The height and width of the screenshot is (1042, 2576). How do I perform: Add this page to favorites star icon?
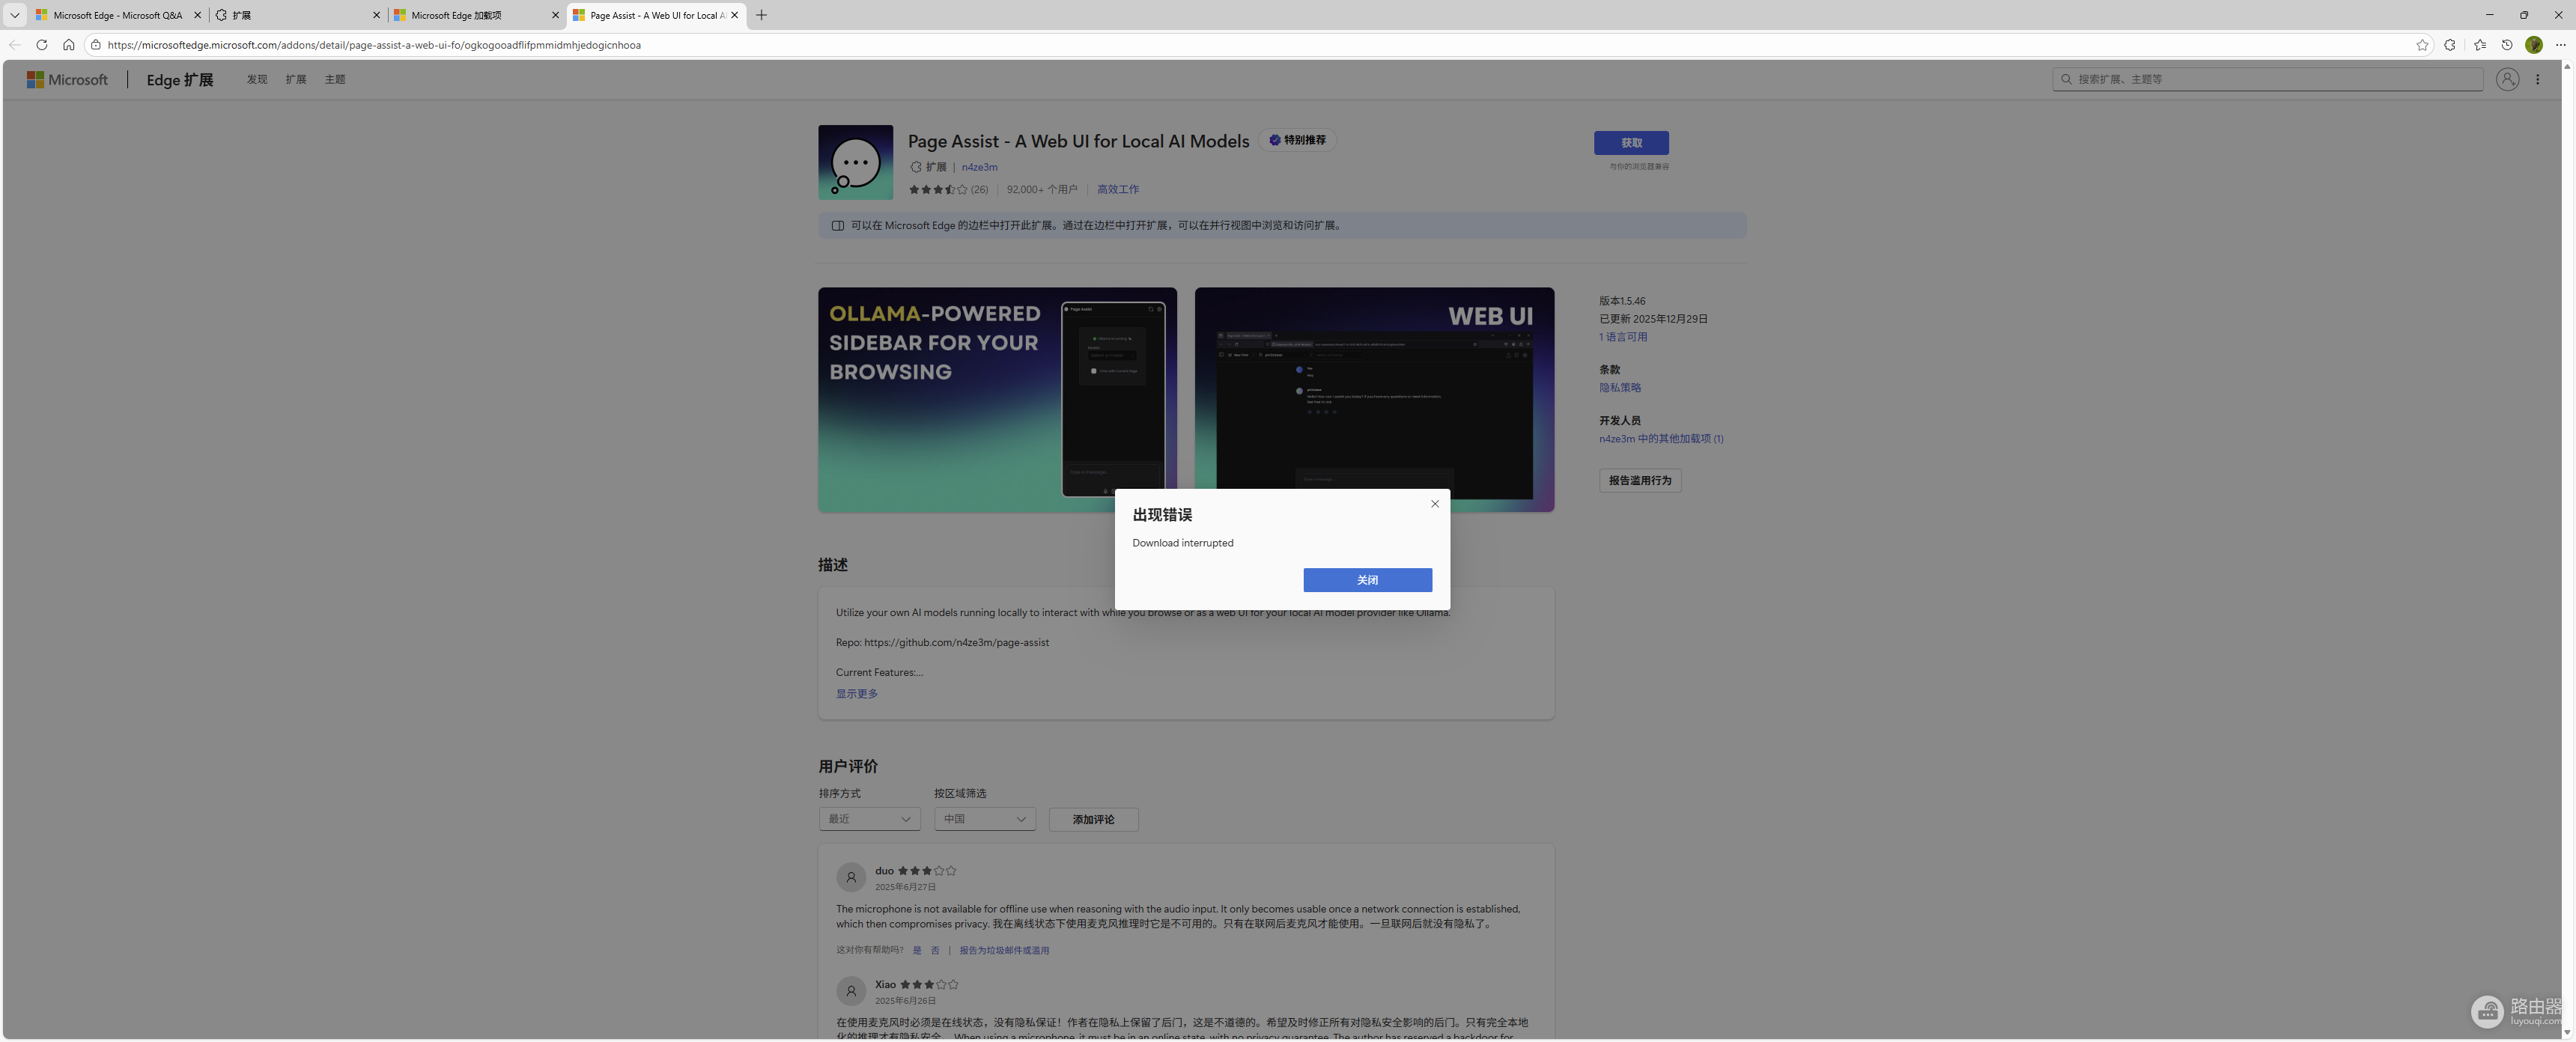tap(2422, 45)
